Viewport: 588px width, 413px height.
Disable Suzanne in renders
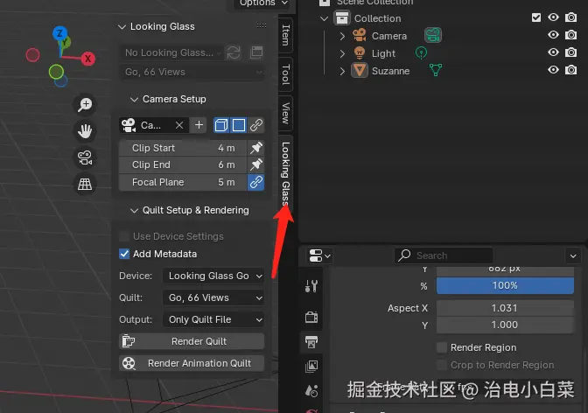[571, 70]
